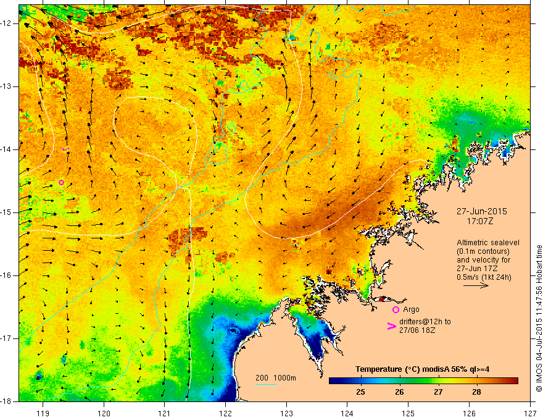Click the 124 longitude axis label
Image resolution: width=543 pixels, height=420 pixels.
pos(347,413)
